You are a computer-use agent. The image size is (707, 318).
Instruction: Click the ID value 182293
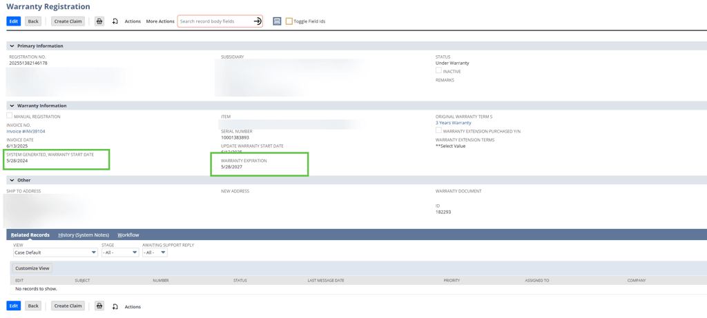tap(443, 212)
